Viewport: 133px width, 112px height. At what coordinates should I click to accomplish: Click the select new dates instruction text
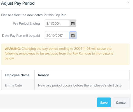pyautogui.click(x=34, y=15)
